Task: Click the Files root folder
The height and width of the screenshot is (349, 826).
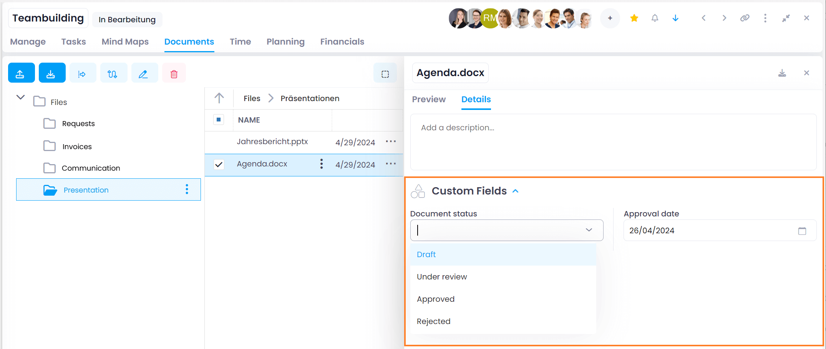Action: click(58, 102)
